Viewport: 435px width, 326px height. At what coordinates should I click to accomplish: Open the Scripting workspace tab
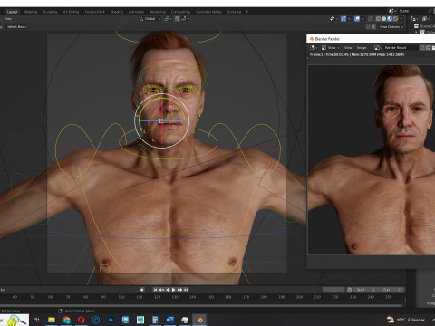tap(234, 12)
